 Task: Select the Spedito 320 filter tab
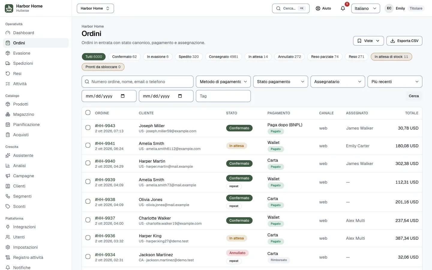point(189,57)
